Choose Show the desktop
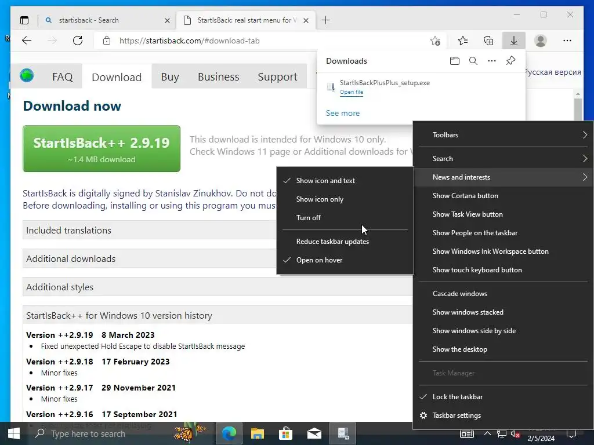The image size is (594, 445). 503,349
